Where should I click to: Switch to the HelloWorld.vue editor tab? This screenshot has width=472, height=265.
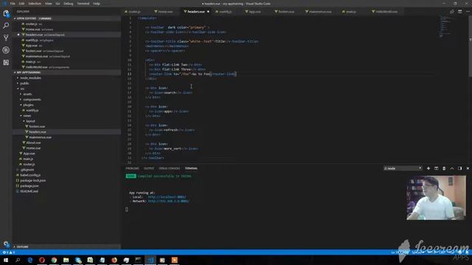tap(386, 12)
